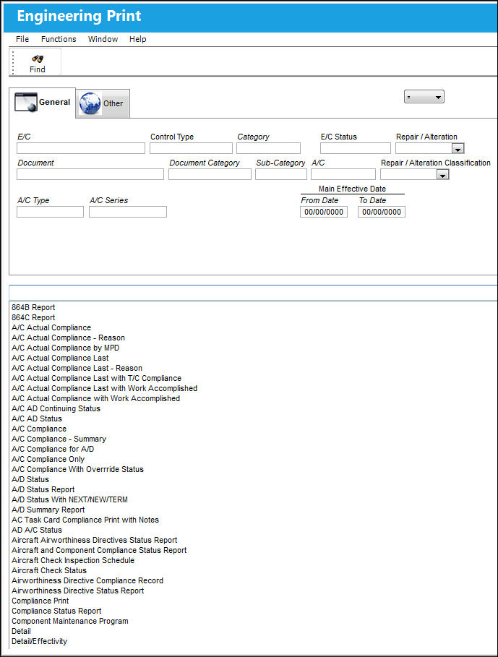
Task: Expand Repair / Alteration Classification dropdown
Action: click(x=443, y=175)
